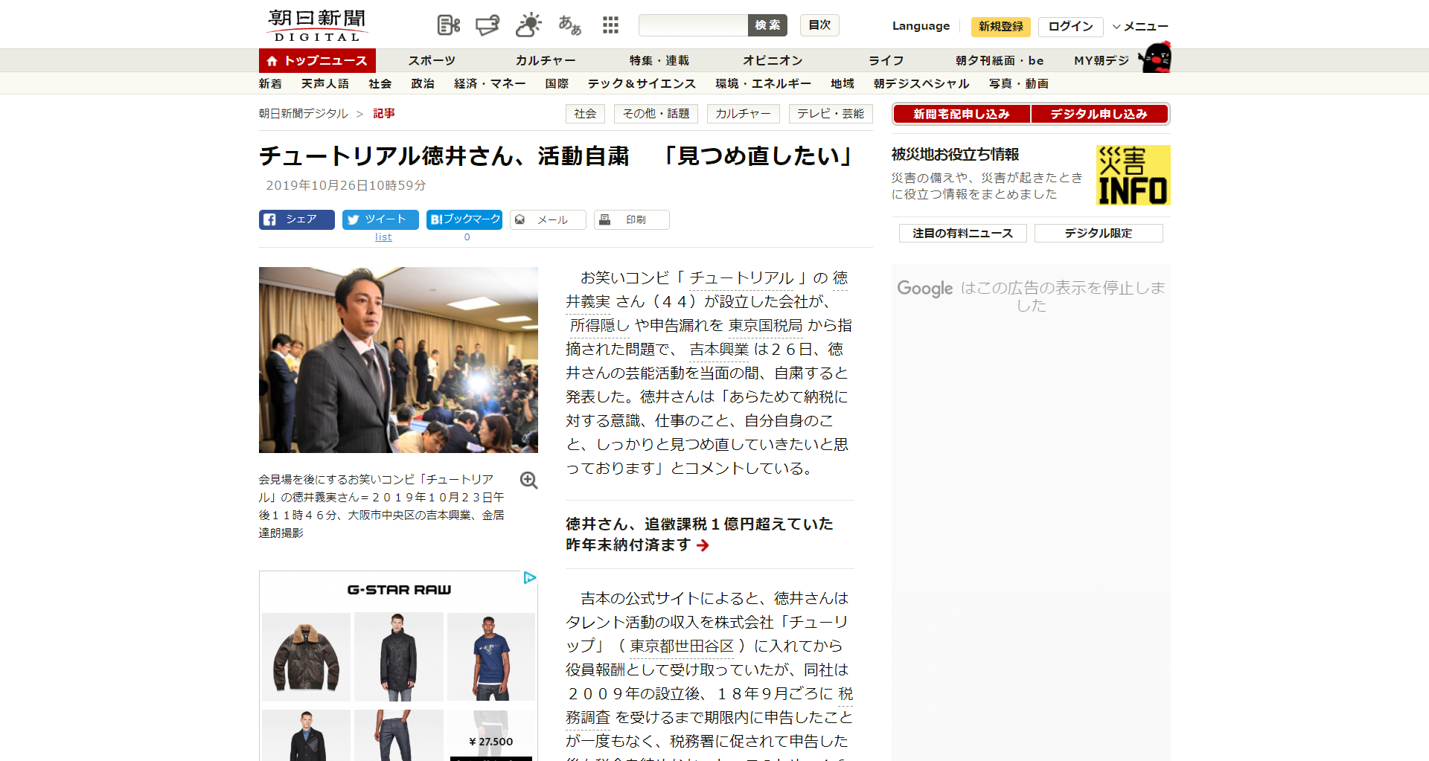Image resolution: width=1429 pixels, height=761 pixels.
Task: Click the AdChoices icon on G-Star ad
Action: click(x=530, y=578)
